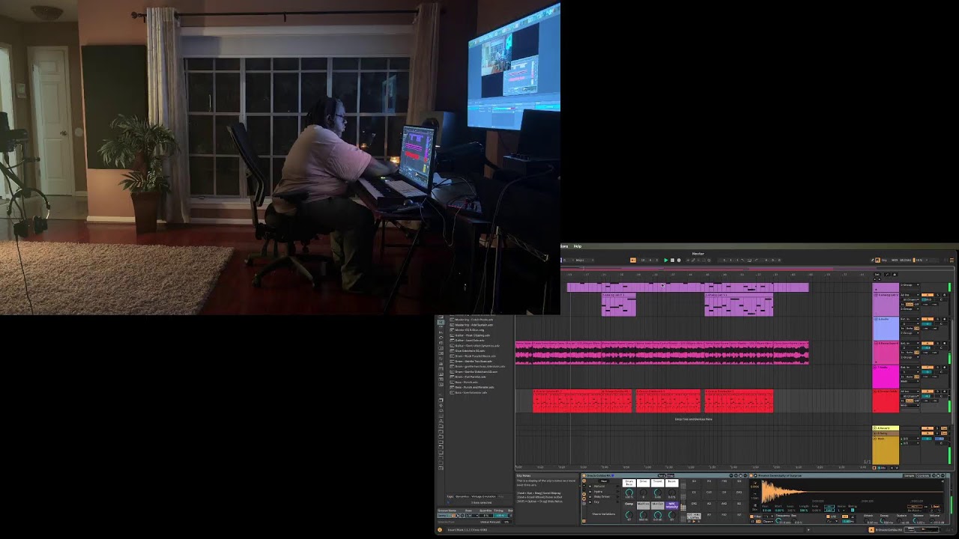Toggle the 5 Audio track activator
Viewport: 959px width, 539px height.
point(928,319)
